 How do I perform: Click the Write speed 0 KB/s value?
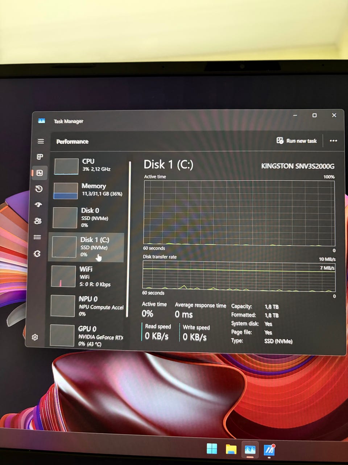tap(195, 337)
